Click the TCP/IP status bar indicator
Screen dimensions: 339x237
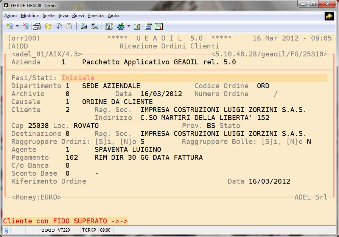[x=89, y=230]
